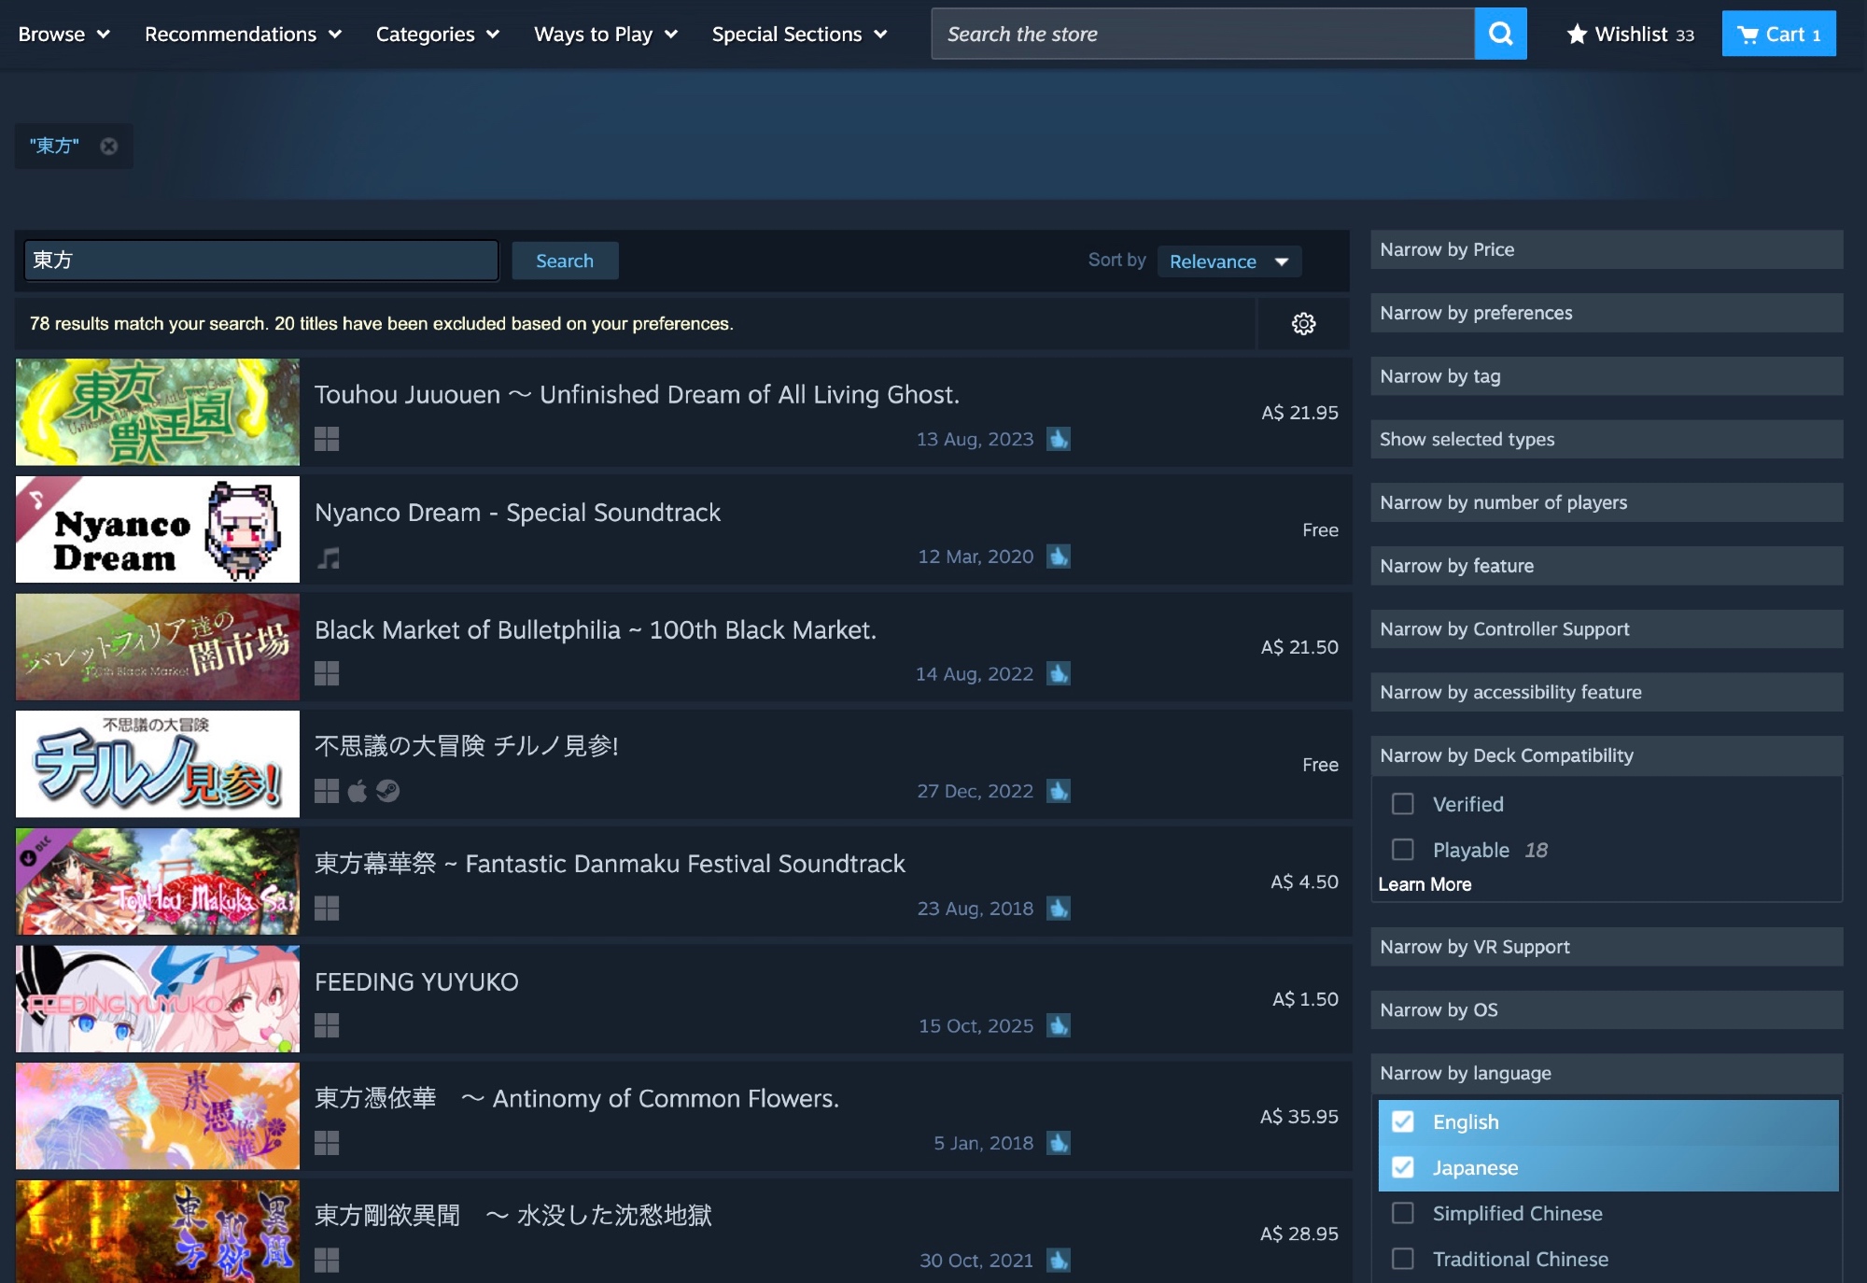Open the Sort by Relevance dropdown
The height and width of the screenshot is (1283, 1867).
pos(1228,261)
